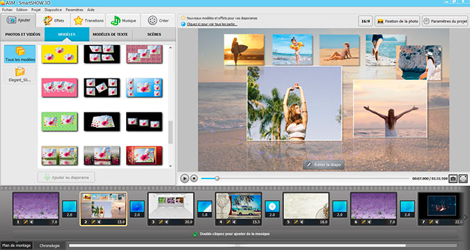Open Paramètres du projet
Viewport: 470px width, 250px height.
(445, 22)
